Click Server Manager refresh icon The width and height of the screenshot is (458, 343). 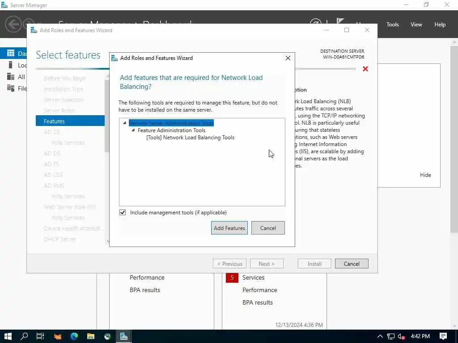315,22
